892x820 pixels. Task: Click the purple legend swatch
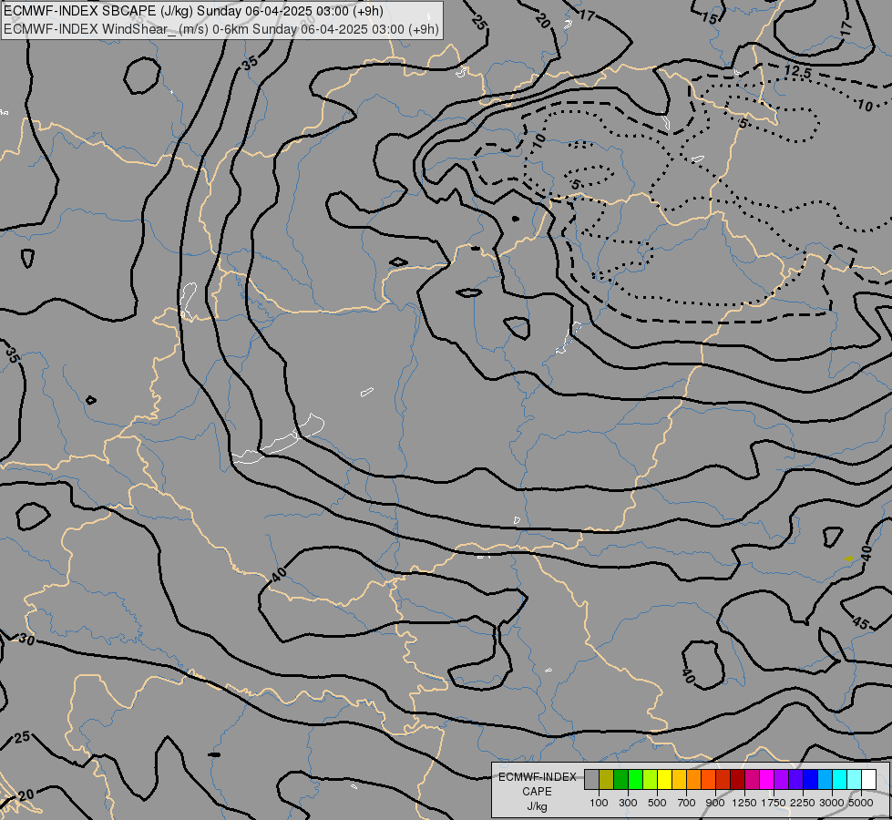coord(781,780)
